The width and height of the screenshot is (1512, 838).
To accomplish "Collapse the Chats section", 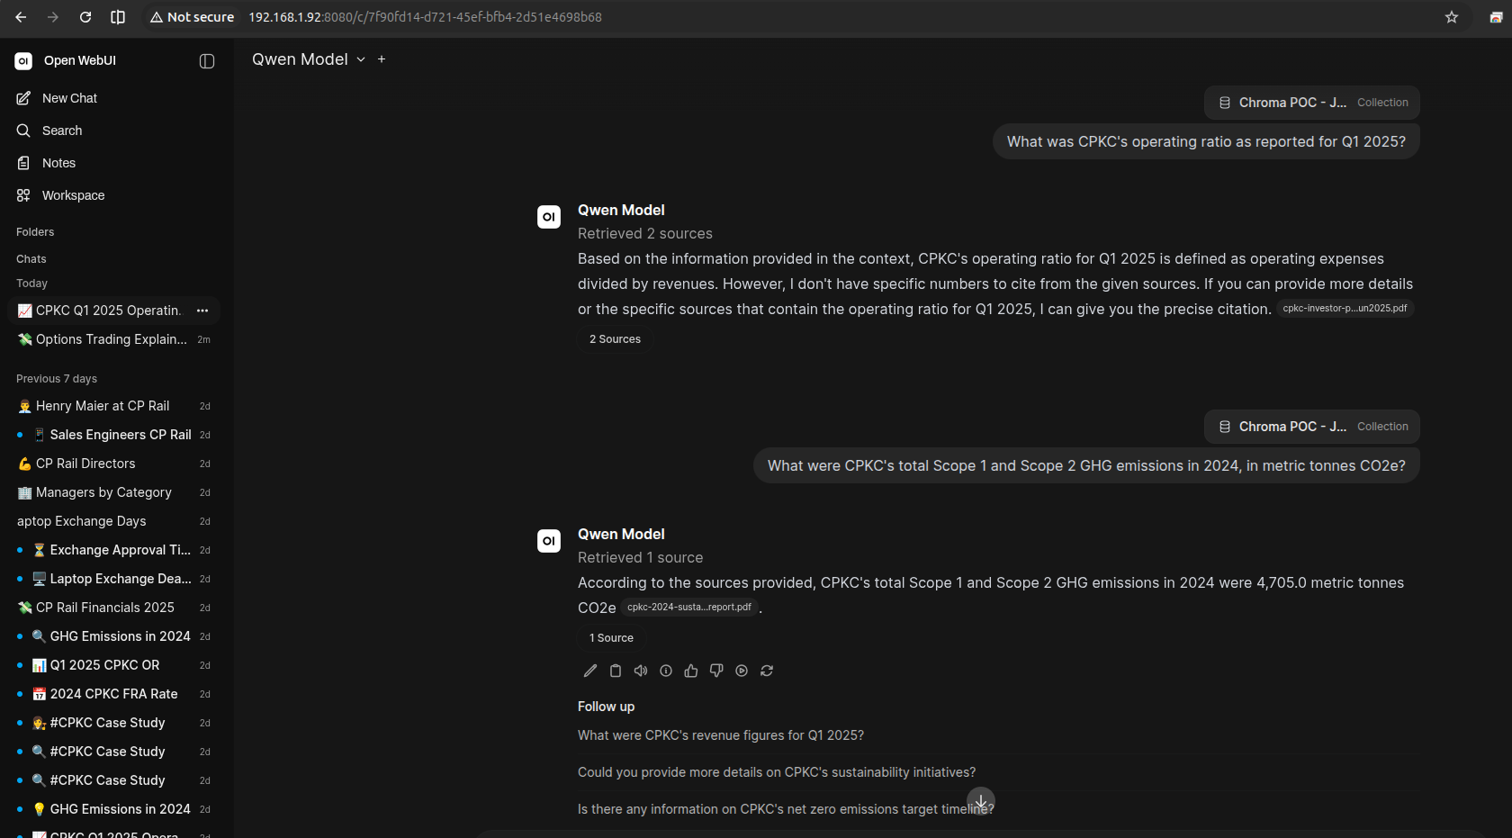I will coord(31,259).
